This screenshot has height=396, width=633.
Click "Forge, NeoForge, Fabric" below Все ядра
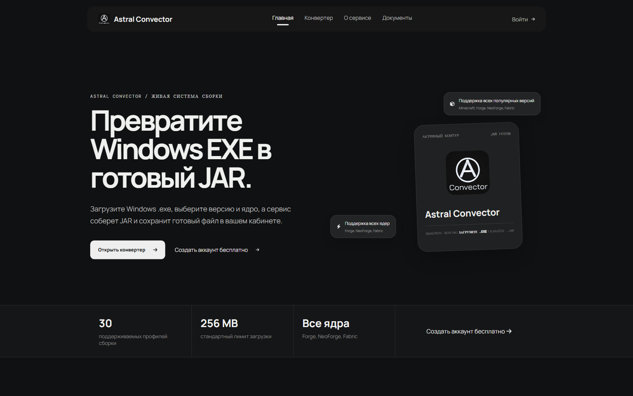(x=330, y=337)
